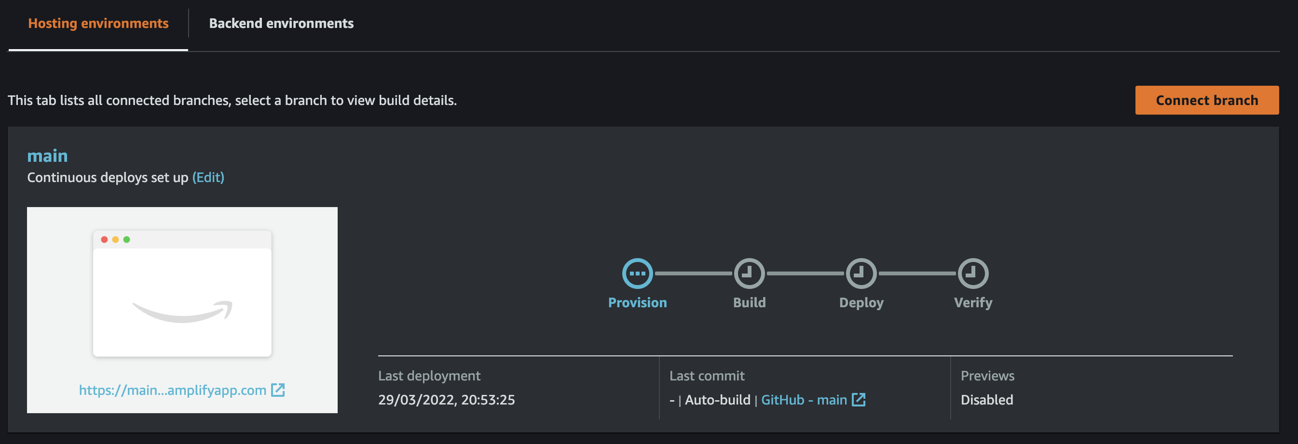This screenshot has width=1298, height=444.
Task: Open the main branch link
Action: [x=47, y=156]
